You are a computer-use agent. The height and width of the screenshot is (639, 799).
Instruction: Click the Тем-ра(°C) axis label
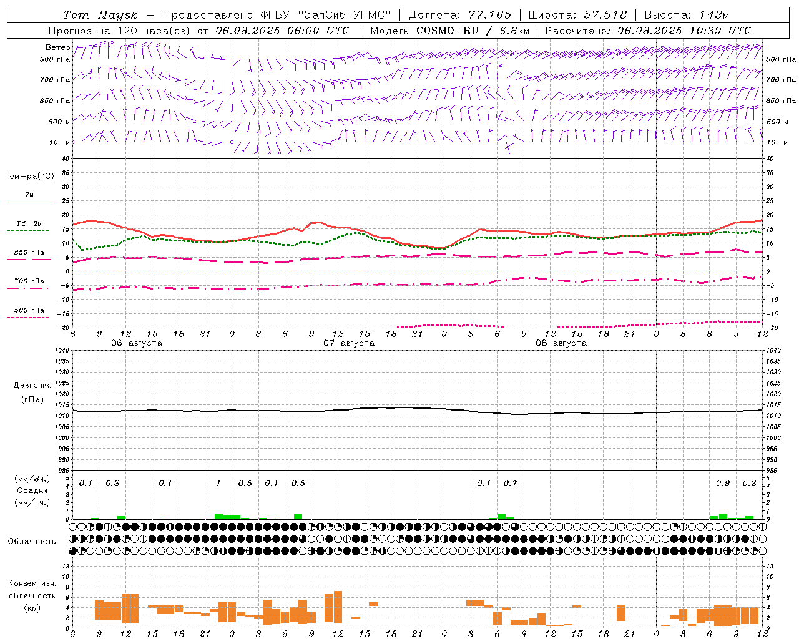tap(29, 177)
